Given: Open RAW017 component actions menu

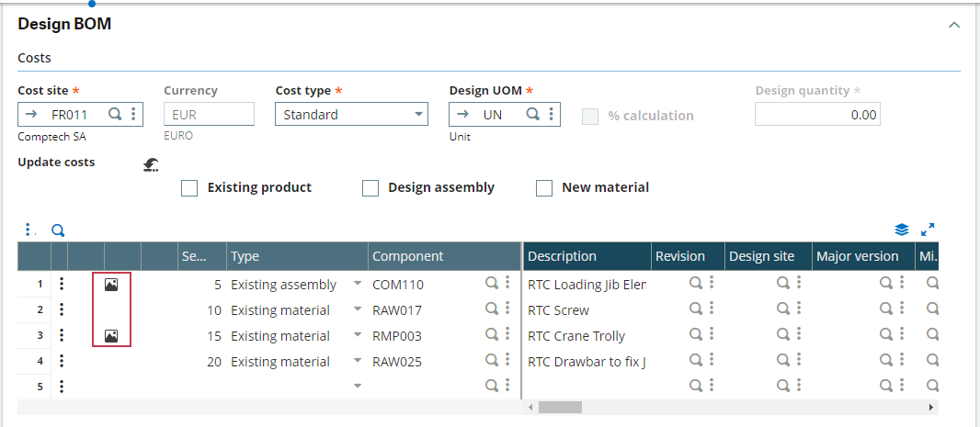Looking at the screenshot, I should (x=508, y=309).
